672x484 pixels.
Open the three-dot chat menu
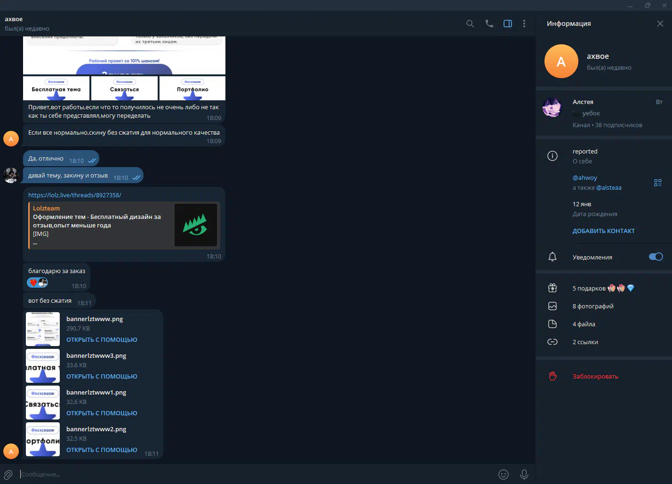(524, 24)
